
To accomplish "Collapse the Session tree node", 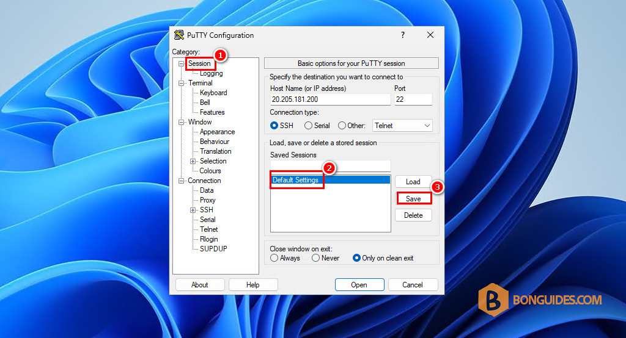I will [x=181, y=64].
